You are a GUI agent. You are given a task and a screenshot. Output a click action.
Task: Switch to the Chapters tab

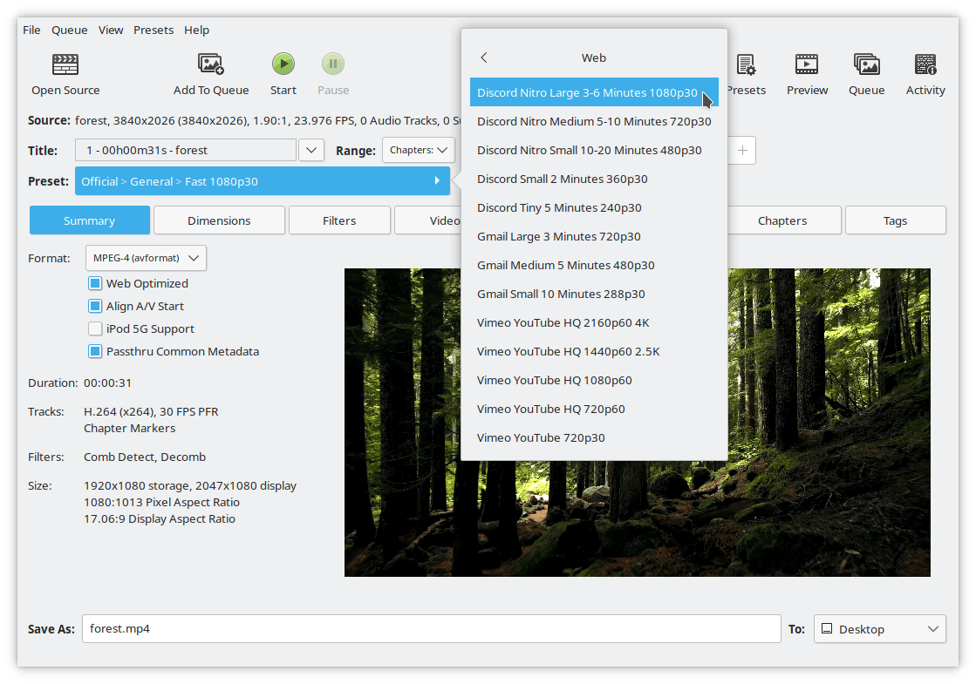[x=783, y=220]
